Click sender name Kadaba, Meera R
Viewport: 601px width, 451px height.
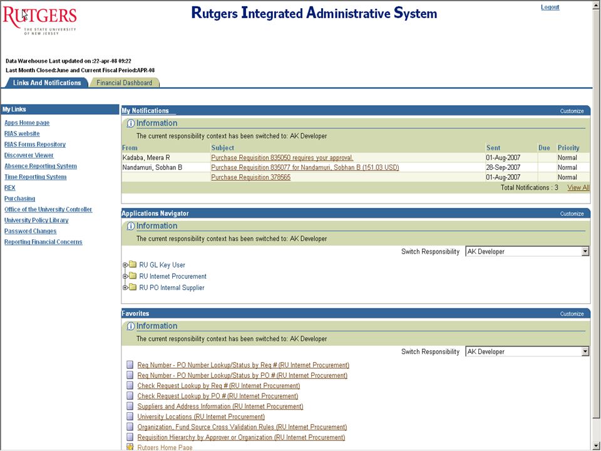pyautogui.click(x=146, y=158)
